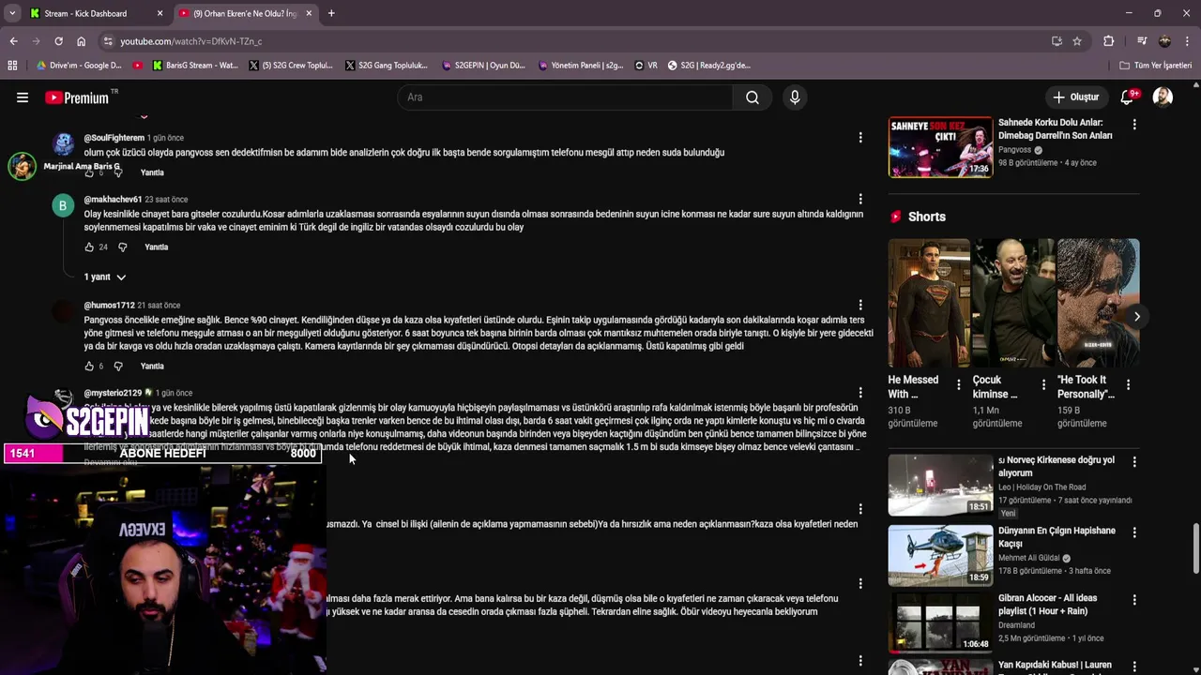Open options menu for @makhachev61 comment
1201x675 pixels.
point(860,200)
